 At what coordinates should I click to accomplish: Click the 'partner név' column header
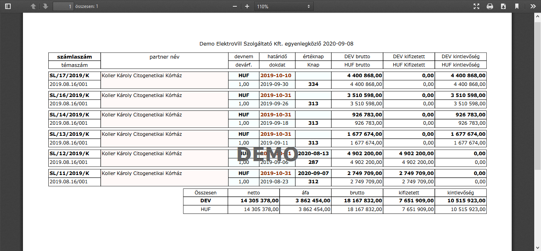coord(164,57)
